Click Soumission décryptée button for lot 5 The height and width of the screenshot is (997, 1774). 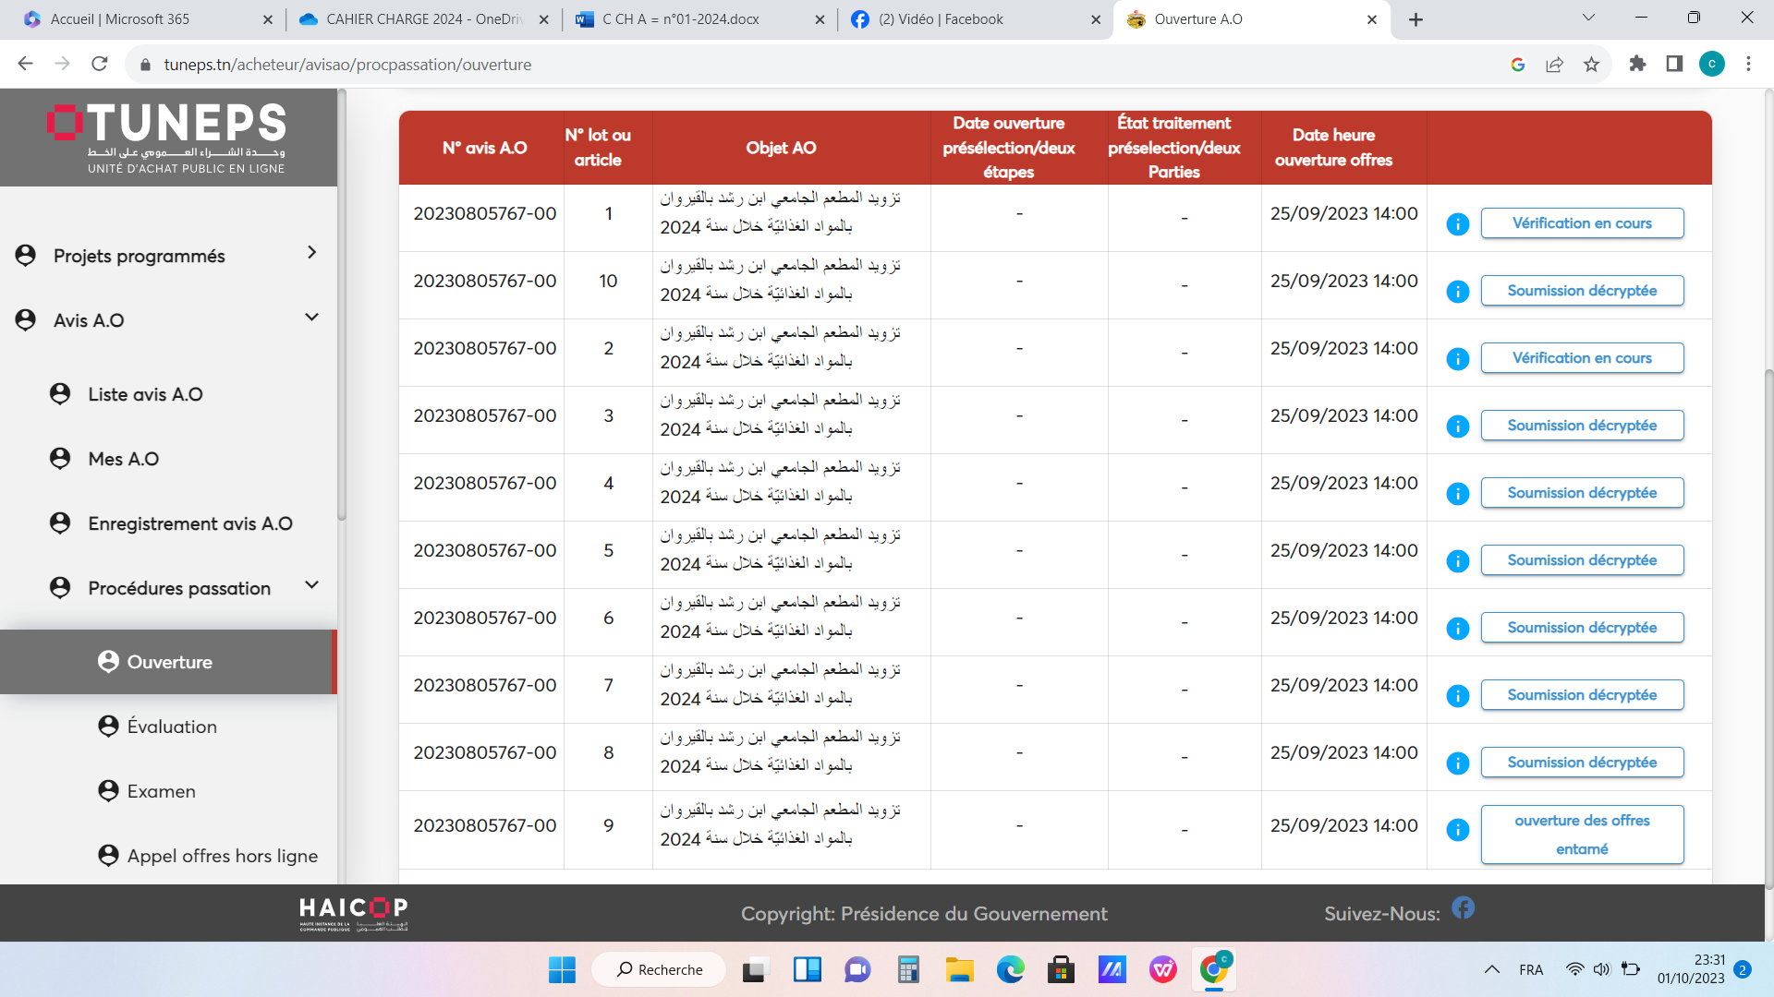1581,560
